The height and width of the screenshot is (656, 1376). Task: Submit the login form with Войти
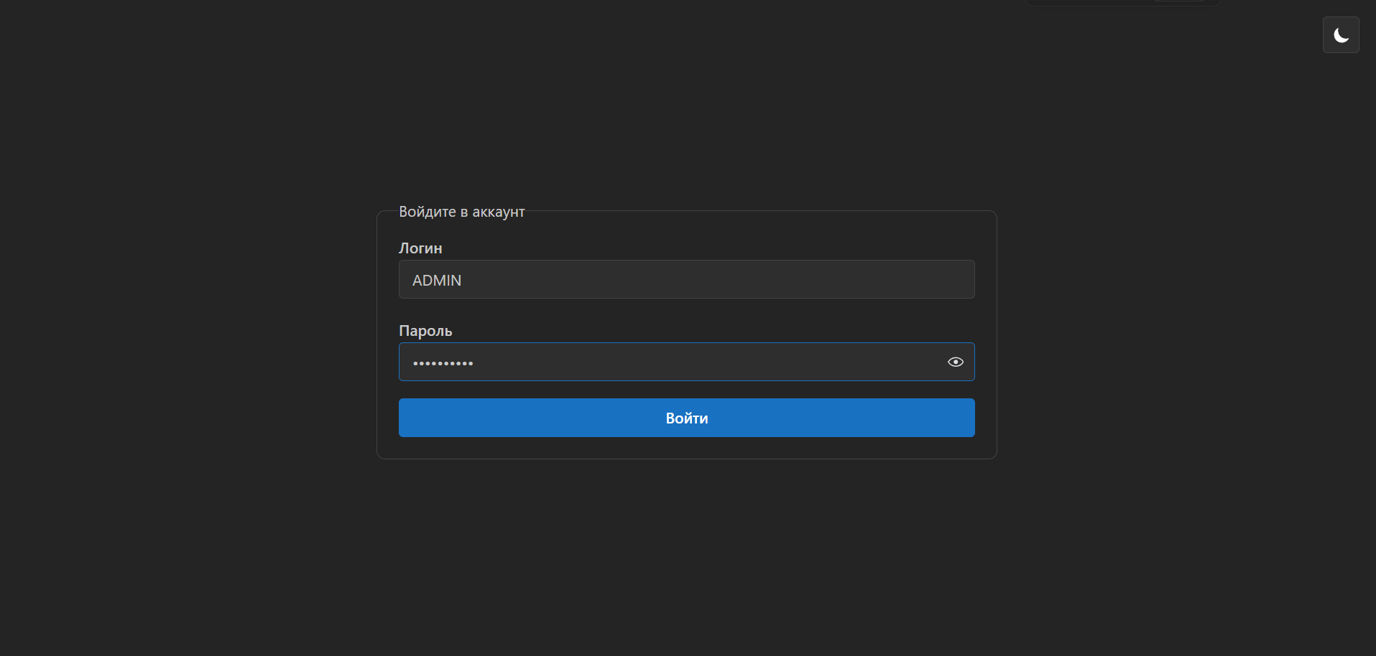686,418
